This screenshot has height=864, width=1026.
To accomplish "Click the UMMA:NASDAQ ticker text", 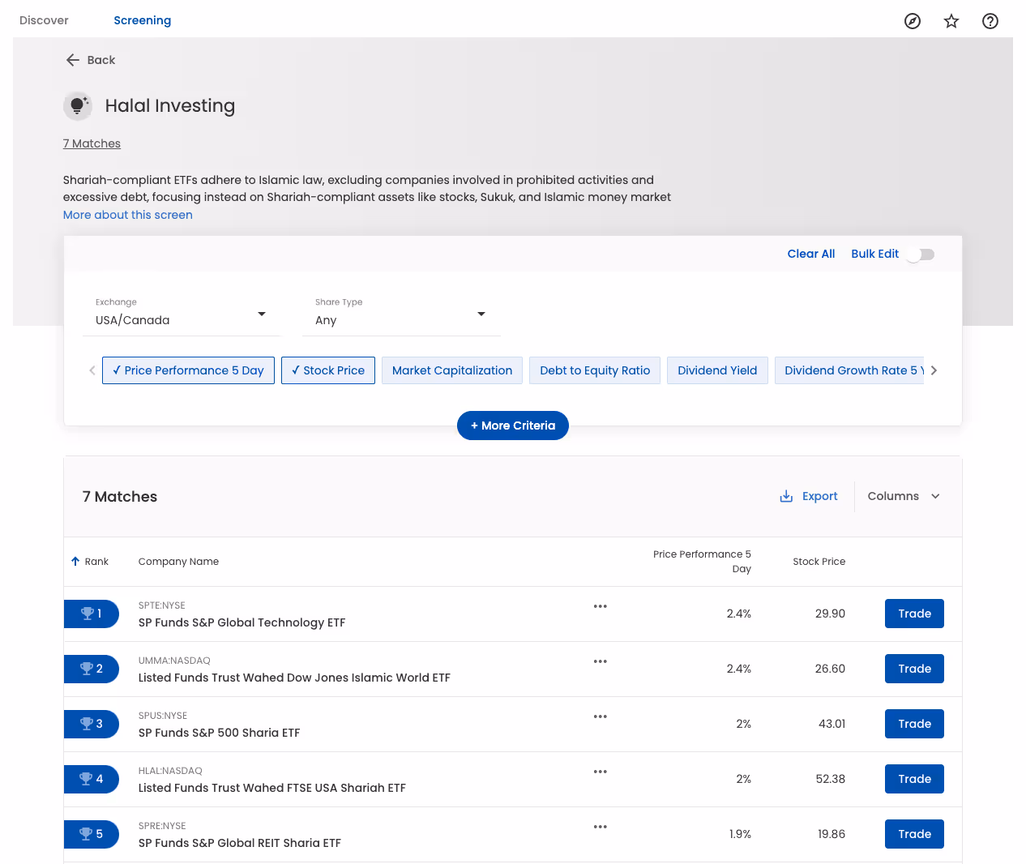I will (174, 661).
